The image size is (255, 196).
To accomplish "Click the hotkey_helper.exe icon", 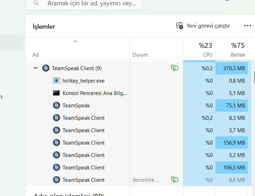I will pos(57,80).
